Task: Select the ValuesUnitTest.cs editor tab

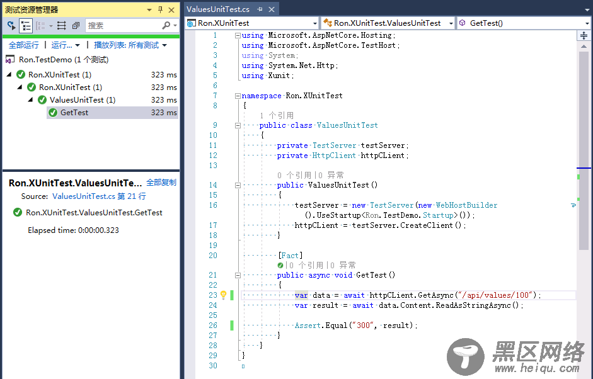Action: (x=218, y=9)
